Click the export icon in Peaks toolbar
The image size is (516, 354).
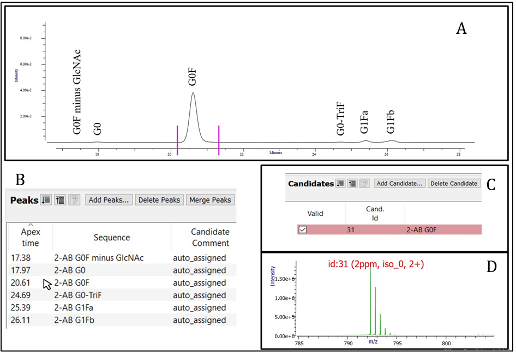tap(74, 200)
